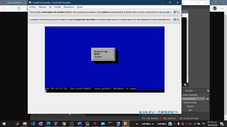Reload the browser page
This screenshot has width=227, height=127.
19,8
